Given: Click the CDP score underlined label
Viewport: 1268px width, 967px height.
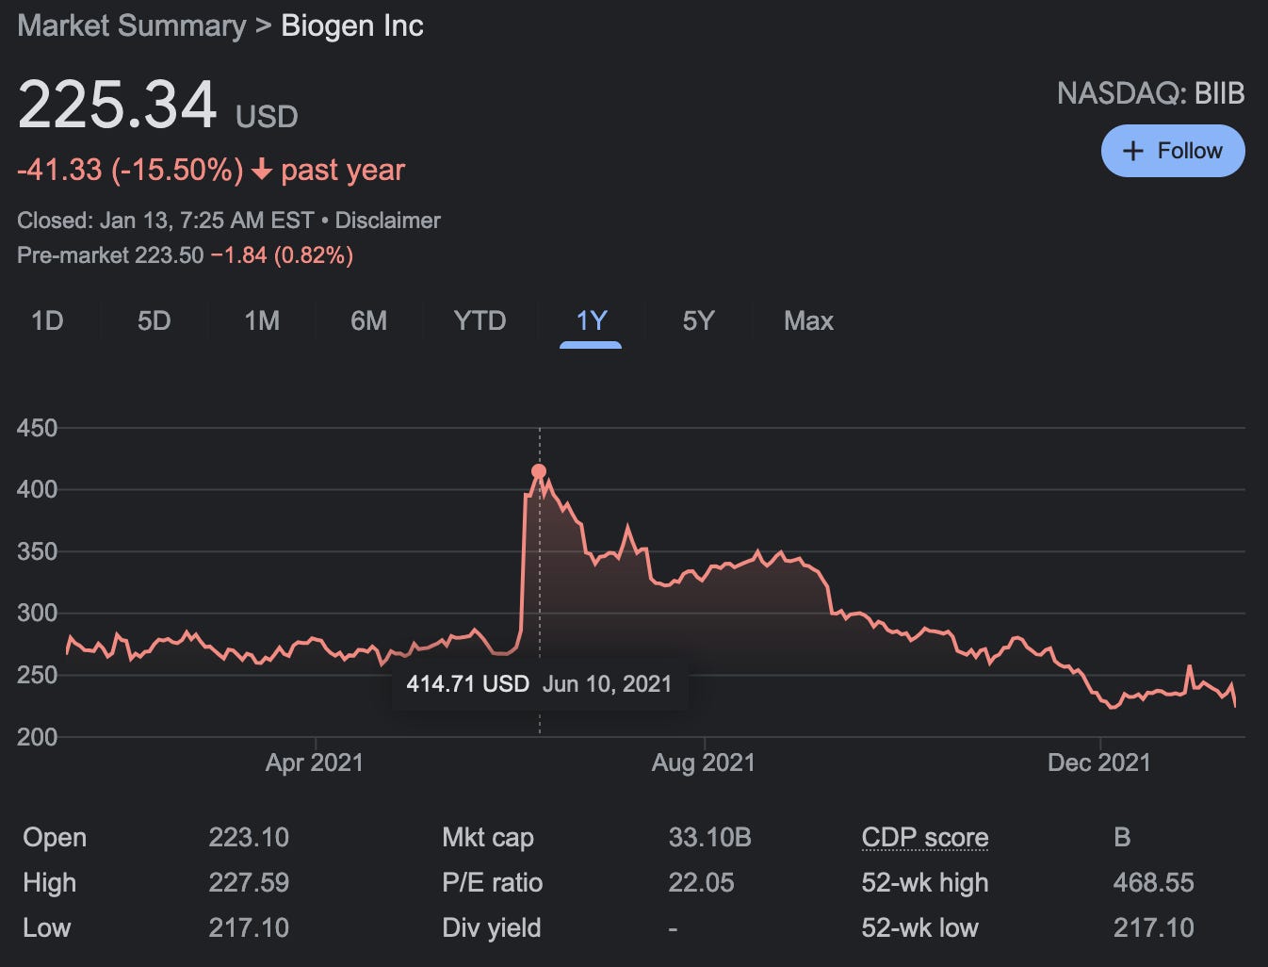Looking at the screenshot, I should coord(924,838).
